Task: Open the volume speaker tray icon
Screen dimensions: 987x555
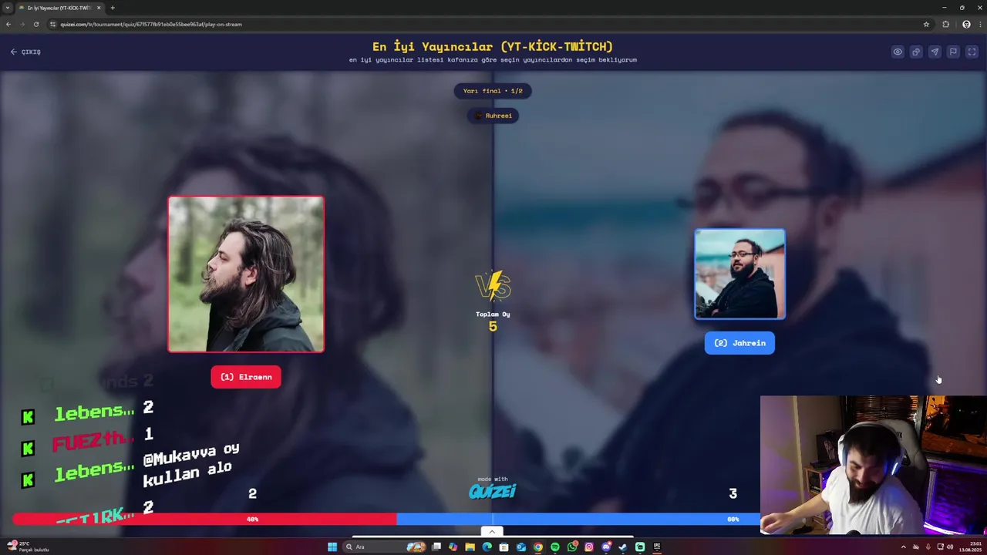Action: (x=950, y=547)
